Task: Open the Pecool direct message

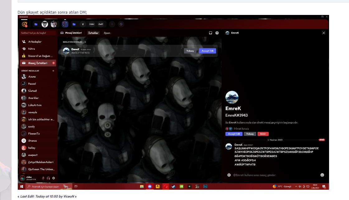Action: [x=38, y=84]
